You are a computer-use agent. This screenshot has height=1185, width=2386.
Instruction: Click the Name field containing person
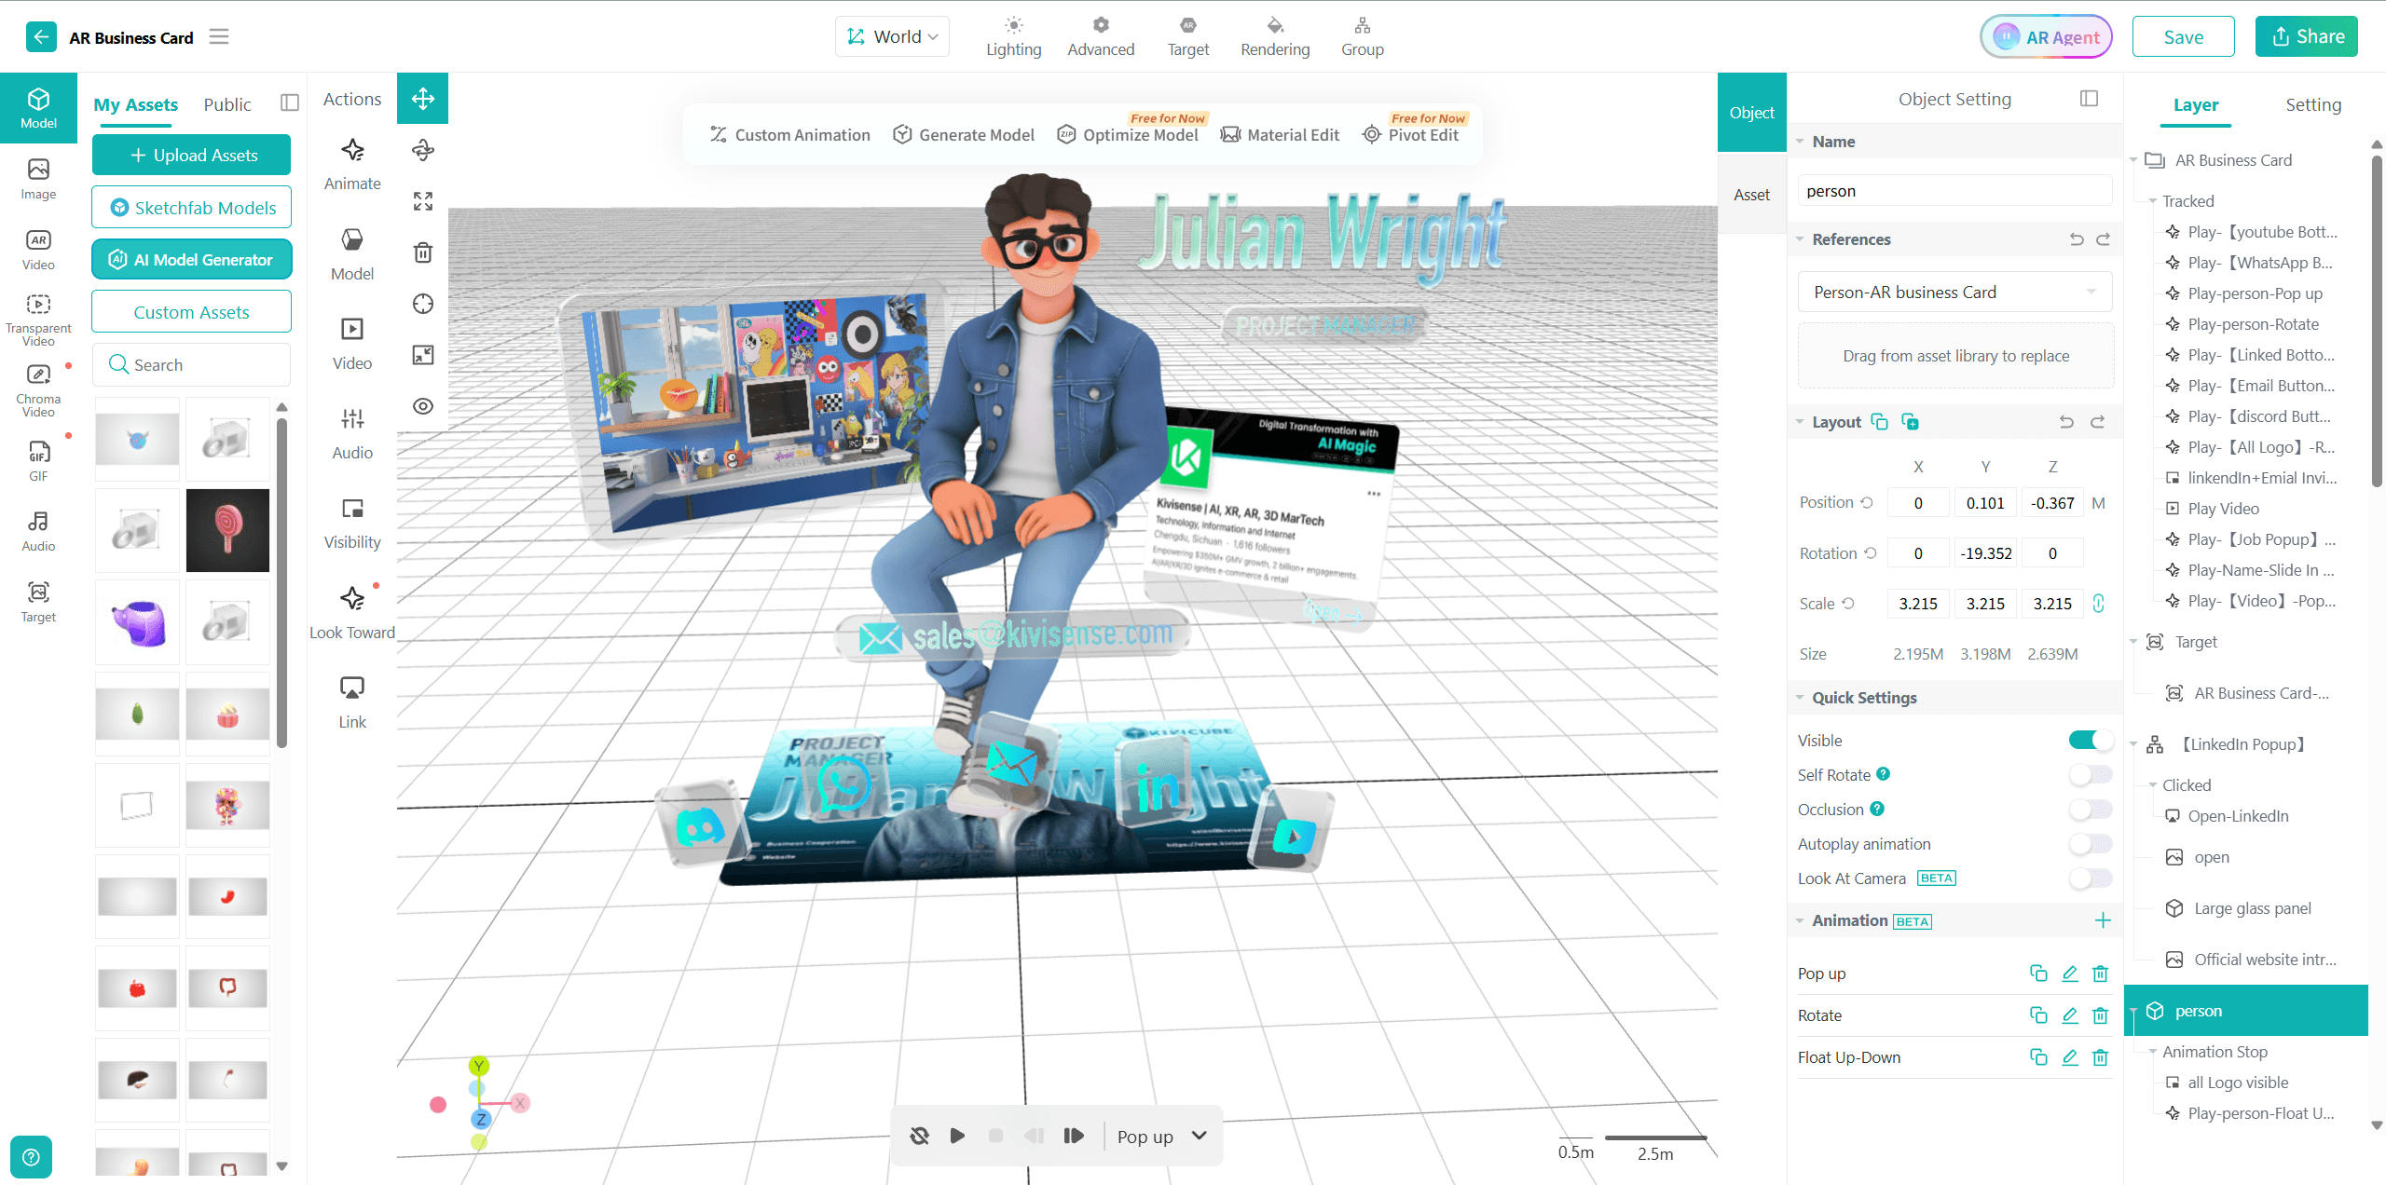(1954, 191)
